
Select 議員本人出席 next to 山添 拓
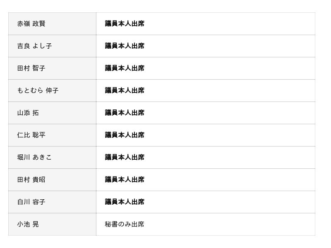coord(125,113)
